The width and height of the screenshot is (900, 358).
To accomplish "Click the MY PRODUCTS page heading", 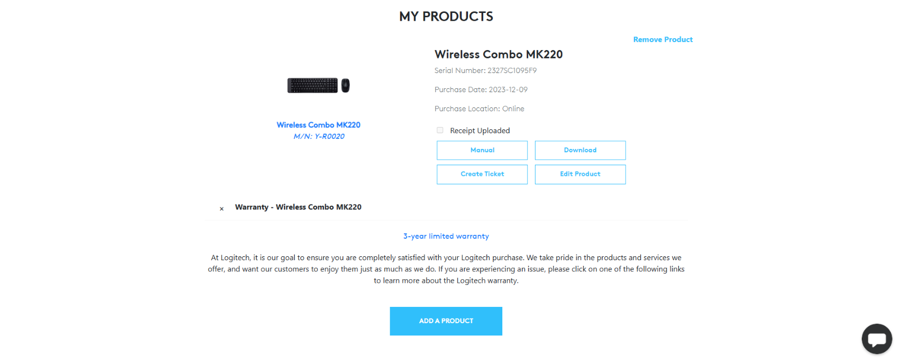I will click(x=446, y=16).
